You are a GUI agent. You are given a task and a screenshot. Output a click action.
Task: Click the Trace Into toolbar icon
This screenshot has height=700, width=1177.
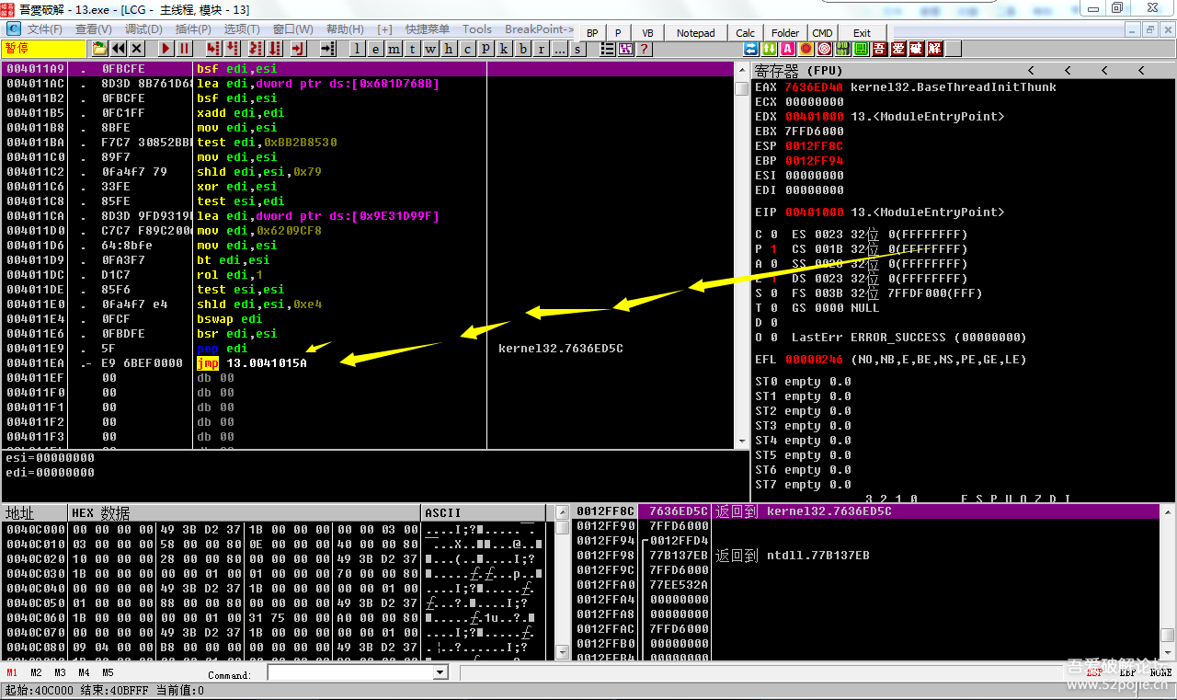click(x=256, y=49)
